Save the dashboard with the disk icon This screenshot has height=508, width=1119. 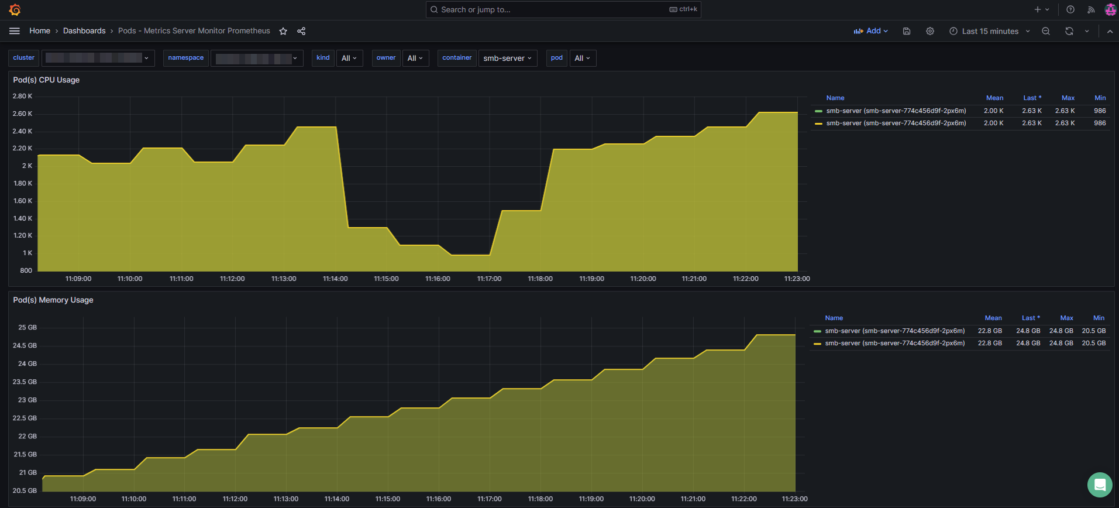907,31
